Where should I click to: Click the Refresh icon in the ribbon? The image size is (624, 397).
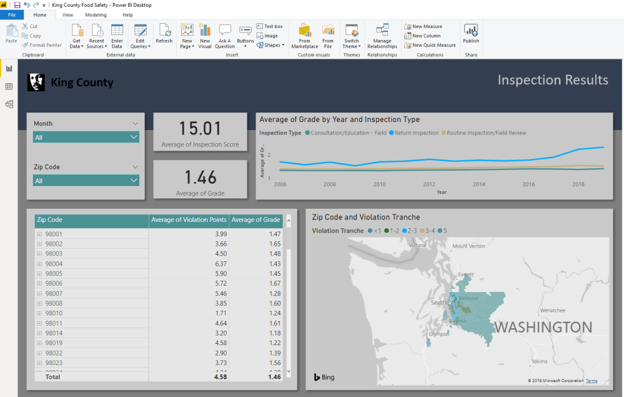(x=164, y=34)
